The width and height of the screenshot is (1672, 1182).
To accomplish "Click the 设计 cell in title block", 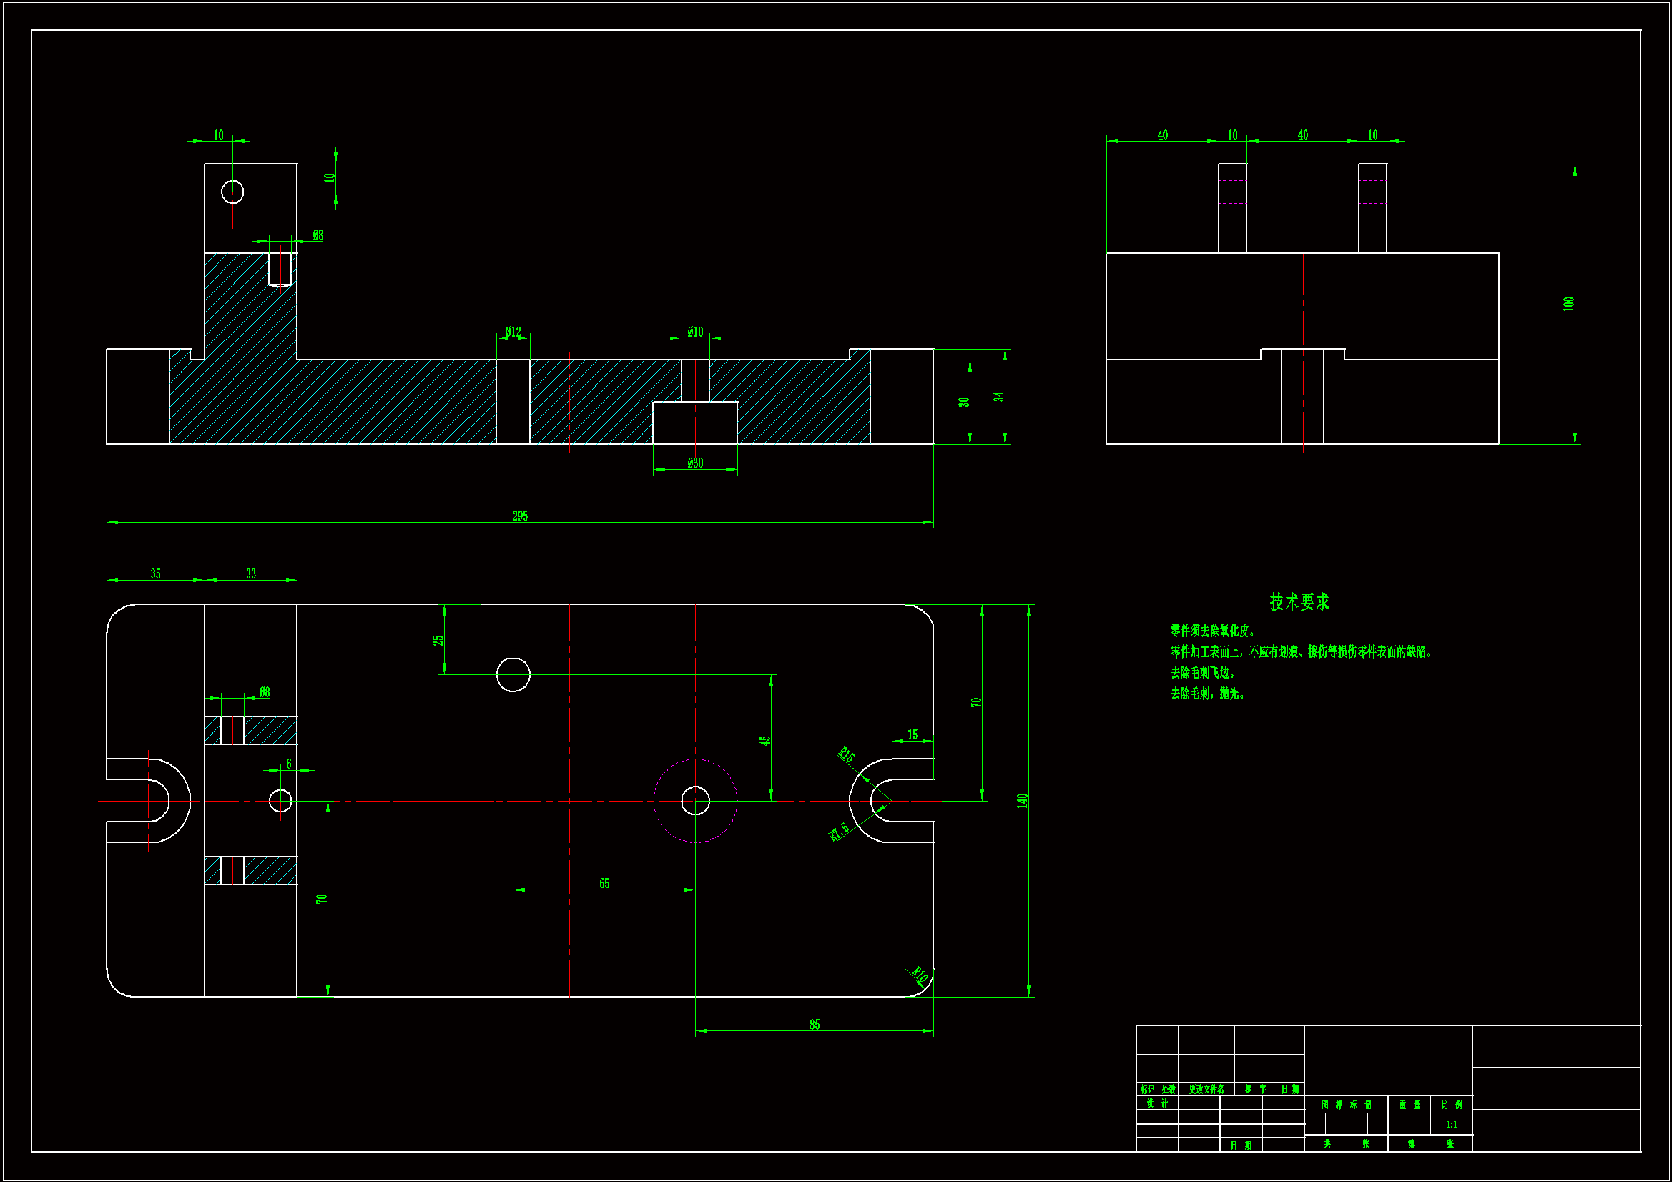I will [x=1156, y=1103].
